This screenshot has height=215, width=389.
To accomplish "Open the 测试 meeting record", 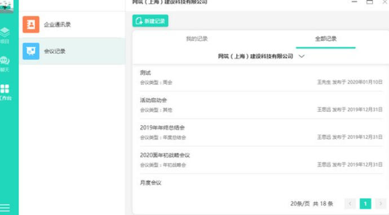I will coord(261,77).
